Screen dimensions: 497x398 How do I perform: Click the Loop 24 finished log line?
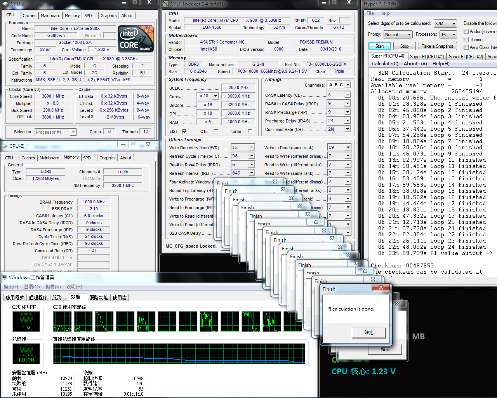432,247
